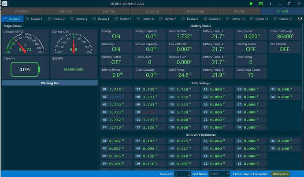Click the Discharge ON status tile
Screen dimensions: 304x177
116,47
